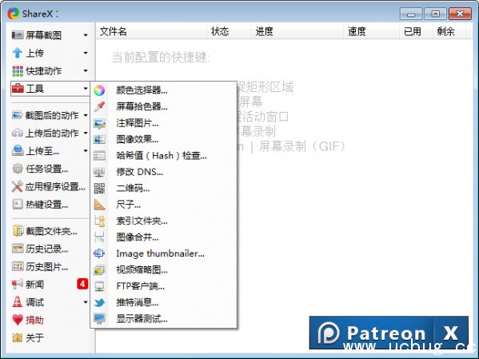Click the 推特消息 Twitter bird icon

tap(99, 303)
